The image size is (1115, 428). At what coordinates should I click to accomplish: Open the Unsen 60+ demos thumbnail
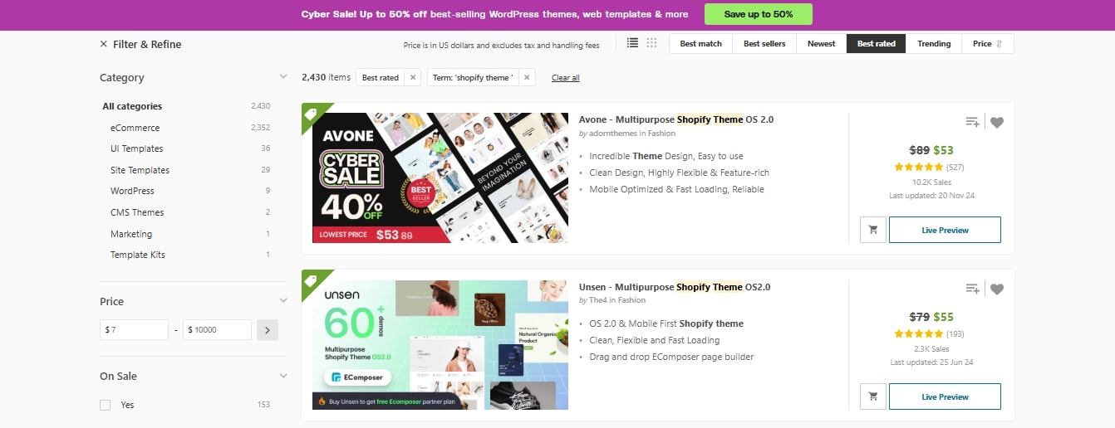[x=440, y=344]
